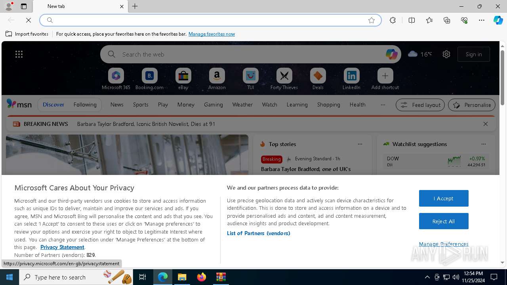Open the Booking.com shortcut
507x285 pixels.
click(149, 79)
